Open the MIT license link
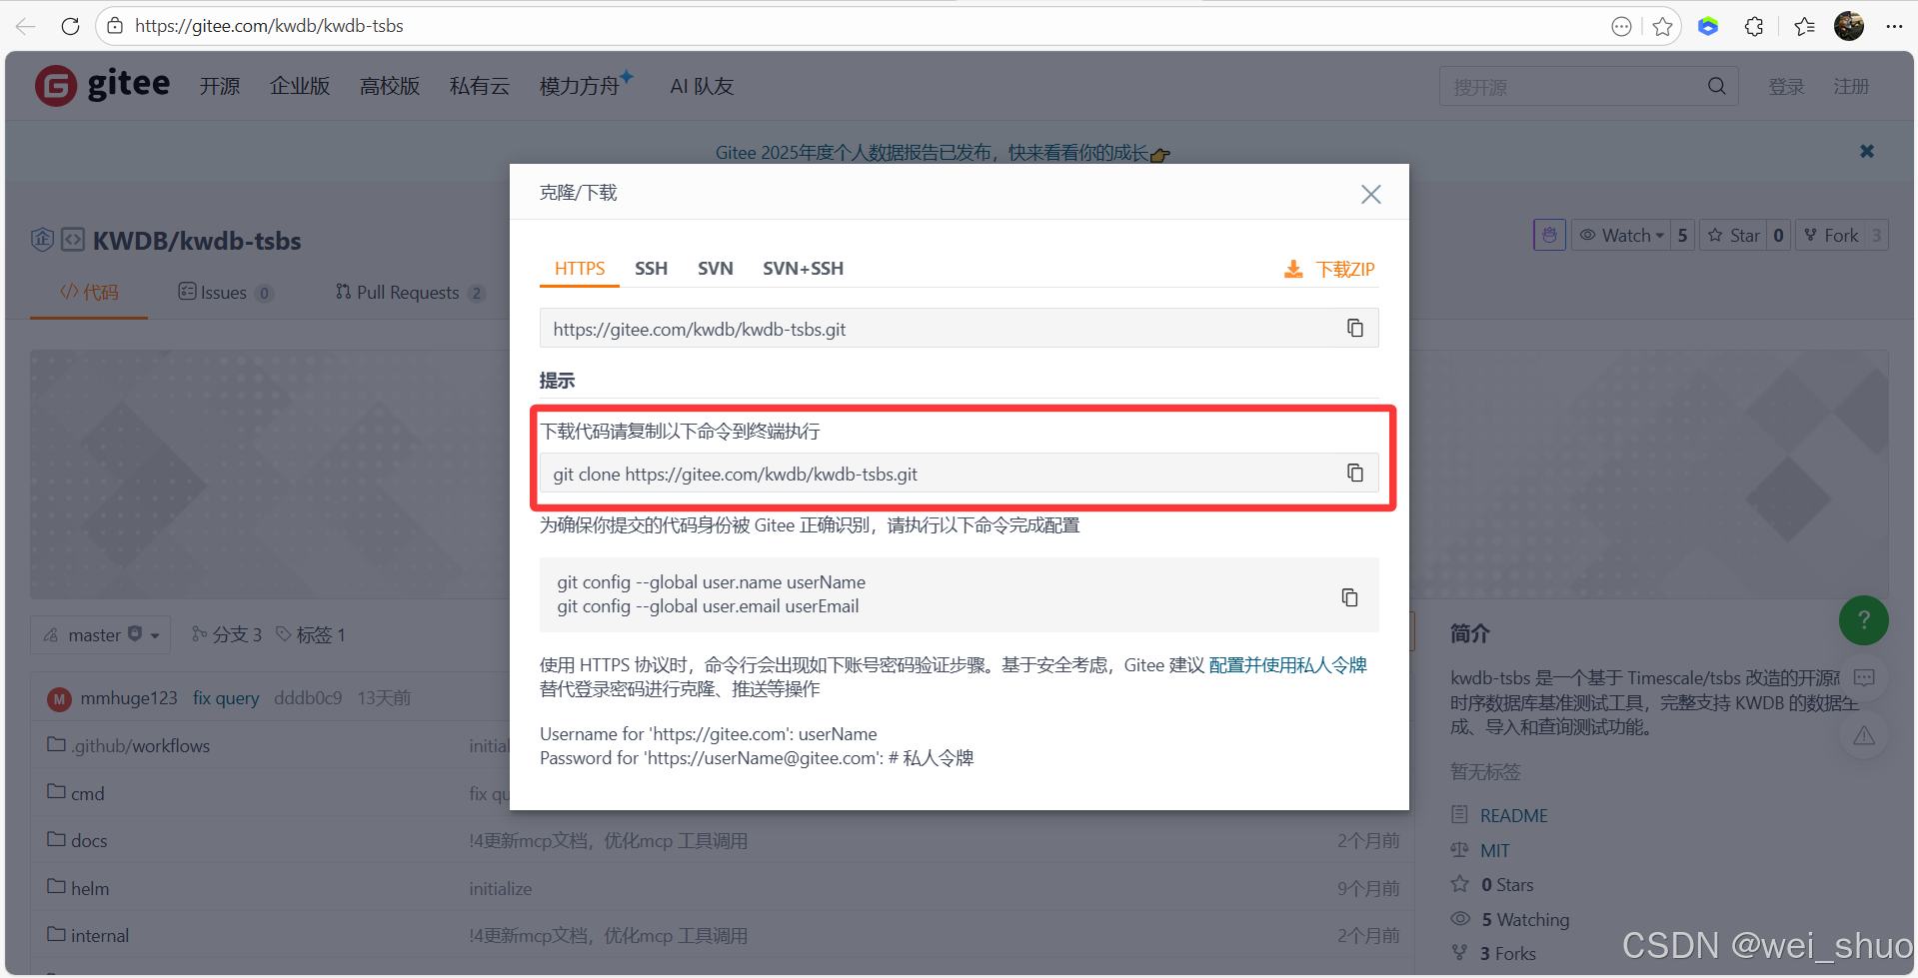This screenshot has height=978, width=1918. coord(1494,851)
